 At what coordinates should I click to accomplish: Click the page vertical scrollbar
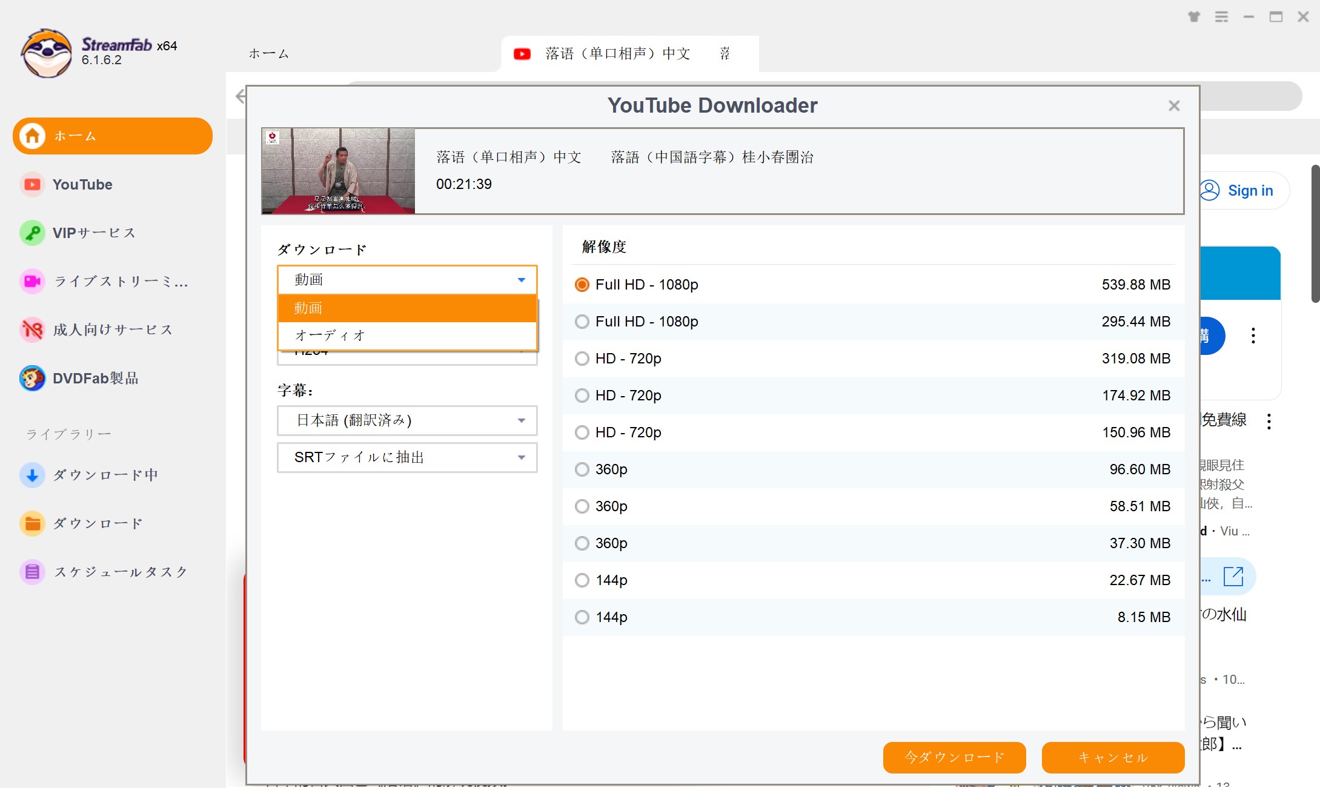pos(1315,233)
